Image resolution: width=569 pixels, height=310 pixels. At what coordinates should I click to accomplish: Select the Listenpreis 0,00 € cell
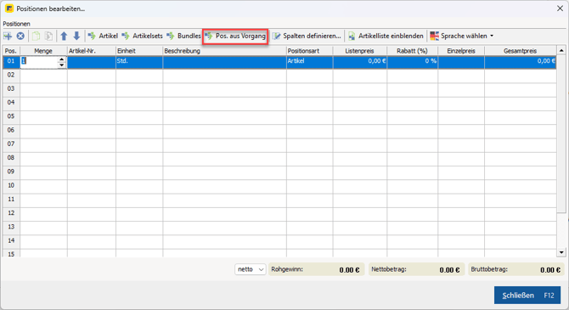[360, 62]
